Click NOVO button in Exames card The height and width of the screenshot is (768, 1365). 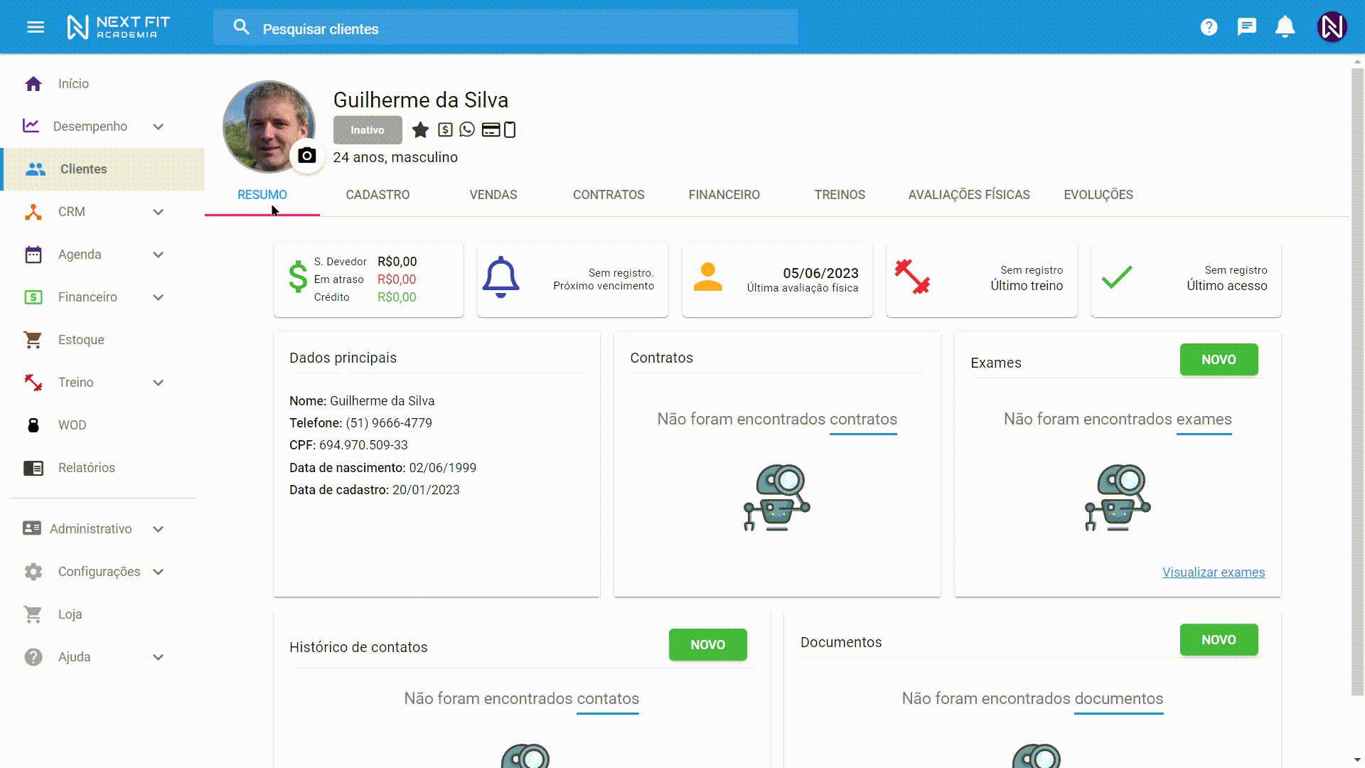coord(1219,360)
